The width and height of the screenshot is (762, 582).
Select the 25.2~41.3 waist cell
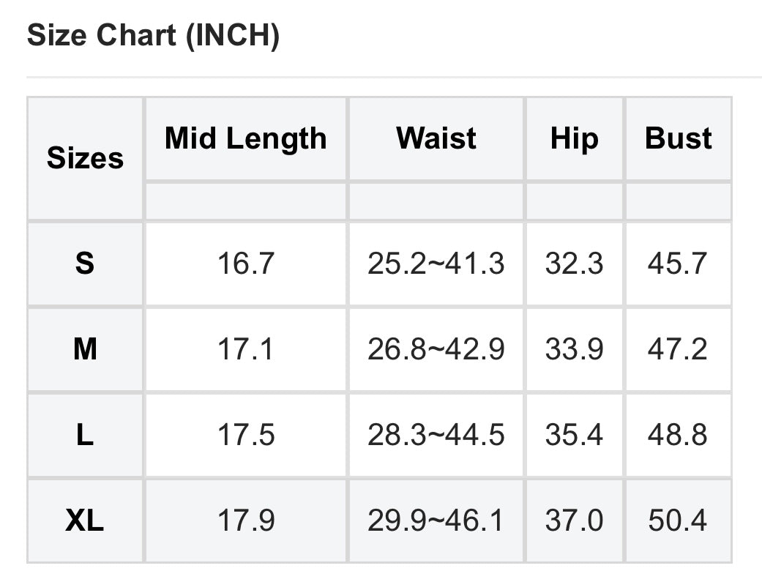(x=436, y=264)
